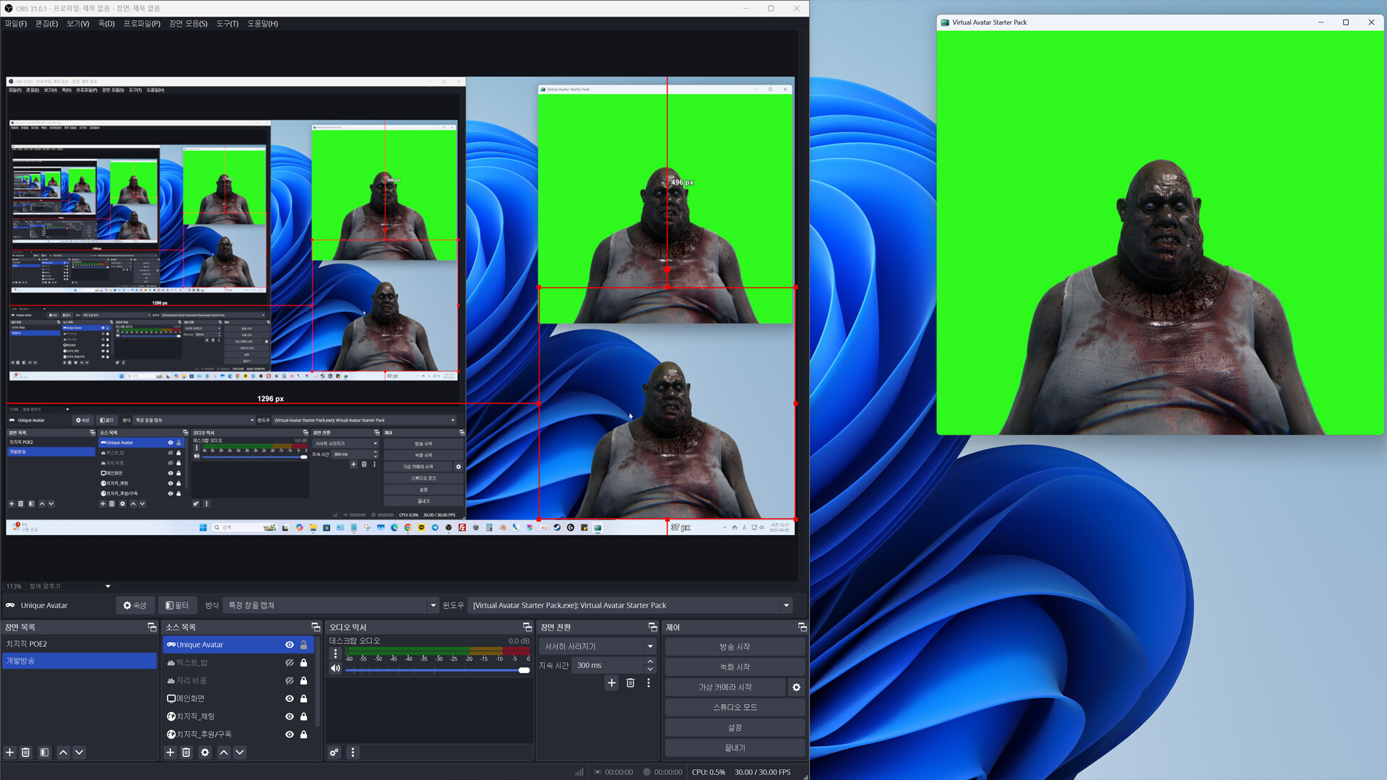The width and height of the screenshot is (1387, 780).
Task: Hide the Unique Avatar source
Action: pos(289,644)
